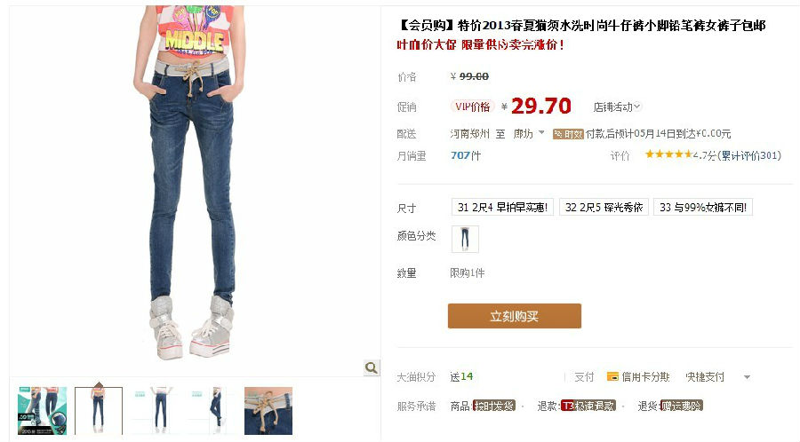Image resolution: width=800 pixels, height=442 pixels.
Task: Open the 累计评价301 reviews link
Action: point(749,155)
